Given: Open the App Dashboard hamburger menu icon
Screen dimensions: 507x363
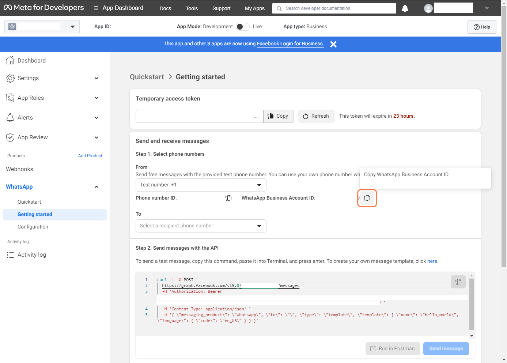Looking at the screenshot, I should [96, 8].
